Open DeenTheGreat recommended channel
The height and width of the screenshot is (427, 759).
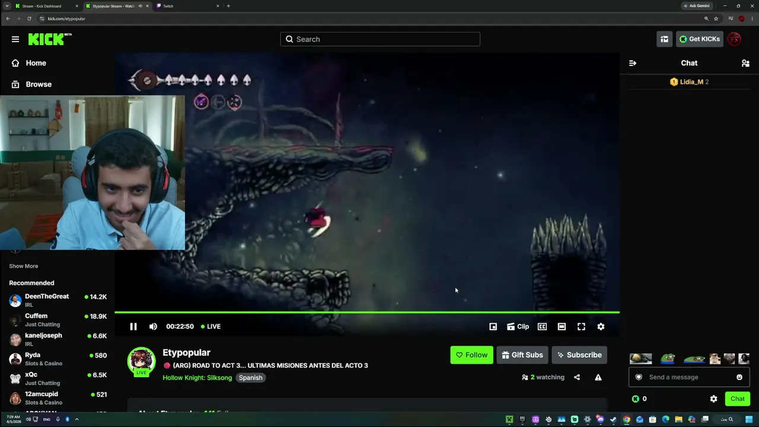[x=58, y=300]
